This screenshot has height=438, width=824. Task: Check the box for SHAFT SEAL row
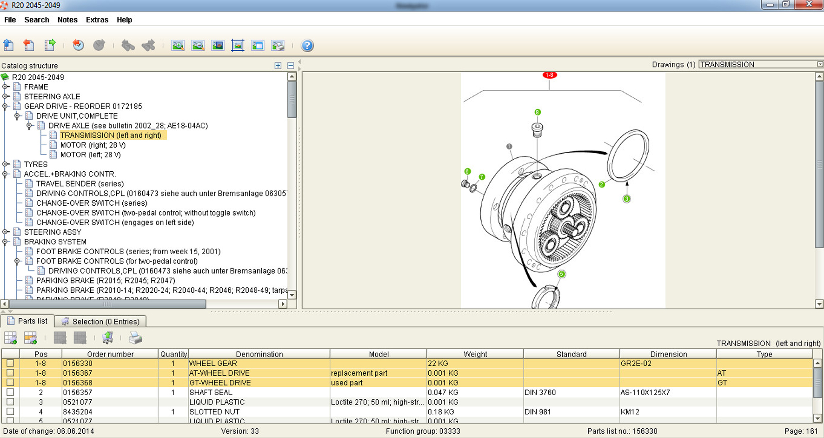[10, 392]
